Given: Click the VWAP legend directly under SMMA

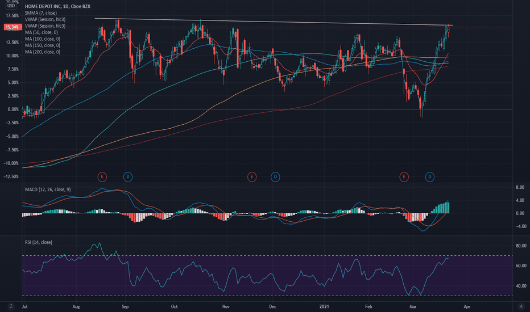Looking at the screenshot, I should click(x=45, y=19).
